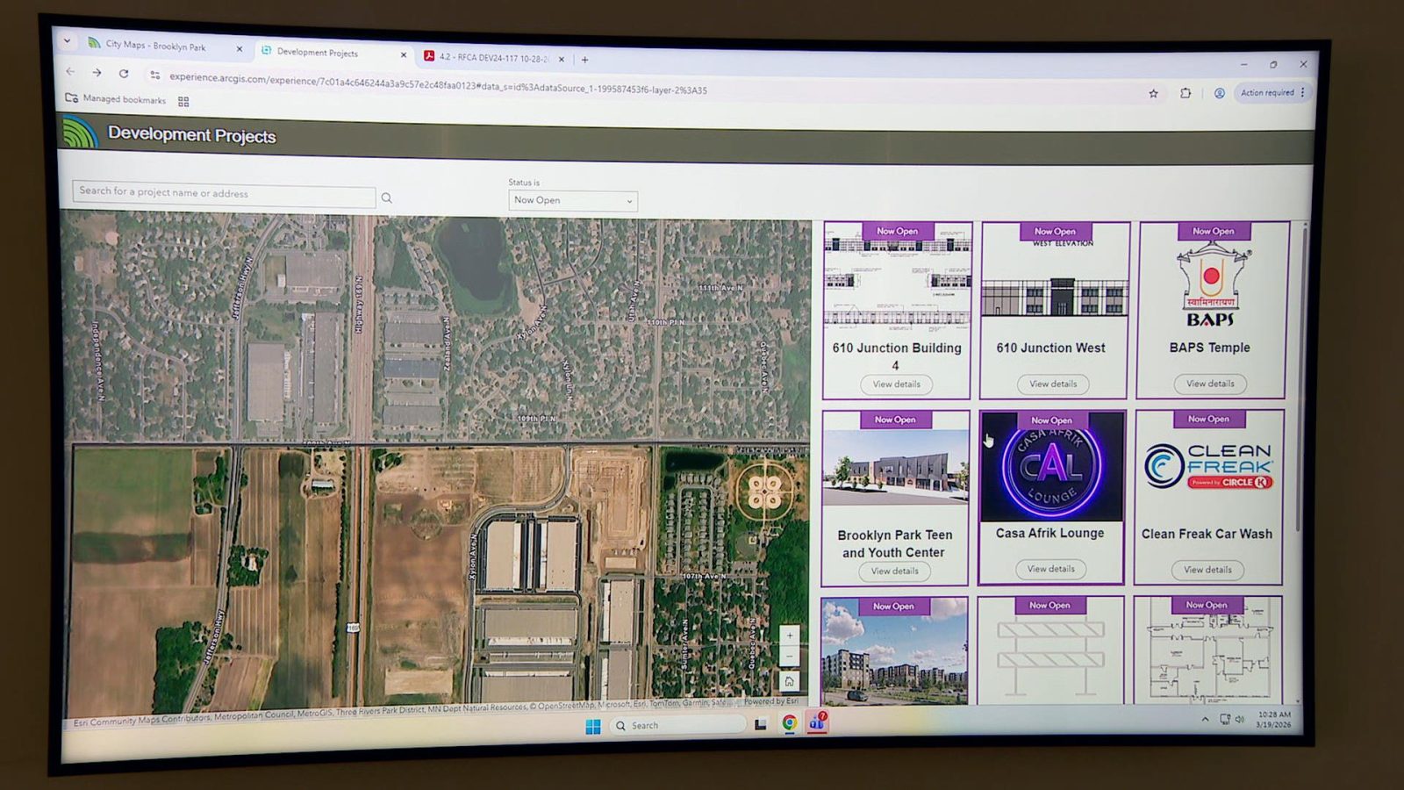Screen dimensions: 1404x790
Task: Expand the Status is Now Open dropdown
Action: [572, 201]
